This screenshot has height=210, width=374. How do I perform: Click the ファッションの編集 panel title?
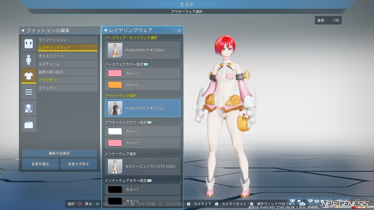click(x=48, y=31)
